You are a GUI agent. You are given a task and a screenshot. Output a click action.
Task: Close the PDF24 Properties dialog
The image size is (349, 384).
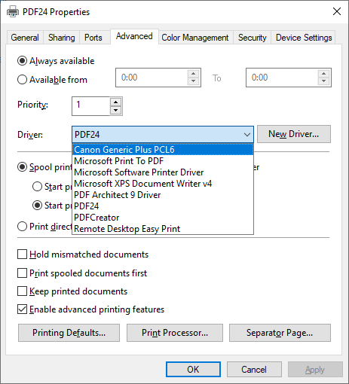tap(337, 11)
